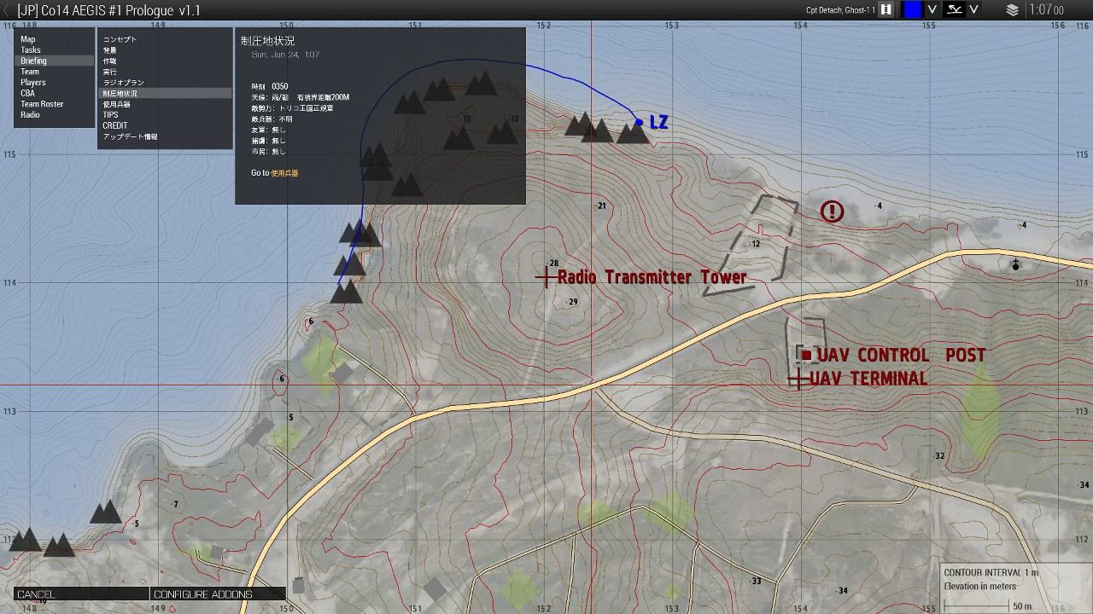Click the mission title Co14 AEGIS #1 Prologue
This screenshot has width=1093, height=614.
pyautogui.click(x=108, y=10)
